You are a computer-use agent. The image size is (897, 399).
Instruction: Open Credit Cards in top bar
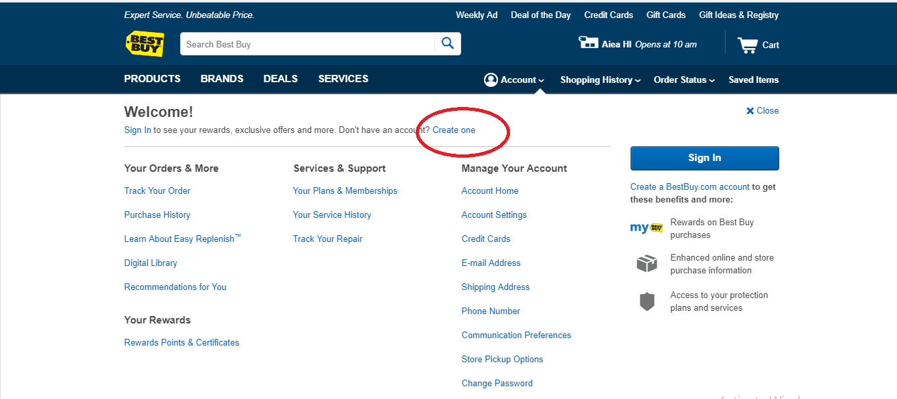pyautogui.click(x=608, y=15)
